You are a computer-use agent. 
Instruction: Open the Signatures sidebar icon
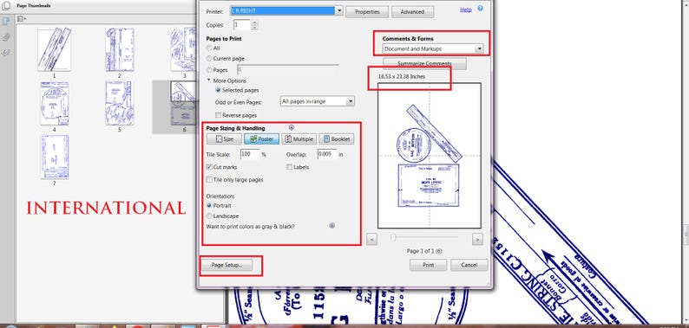point(6,53)
